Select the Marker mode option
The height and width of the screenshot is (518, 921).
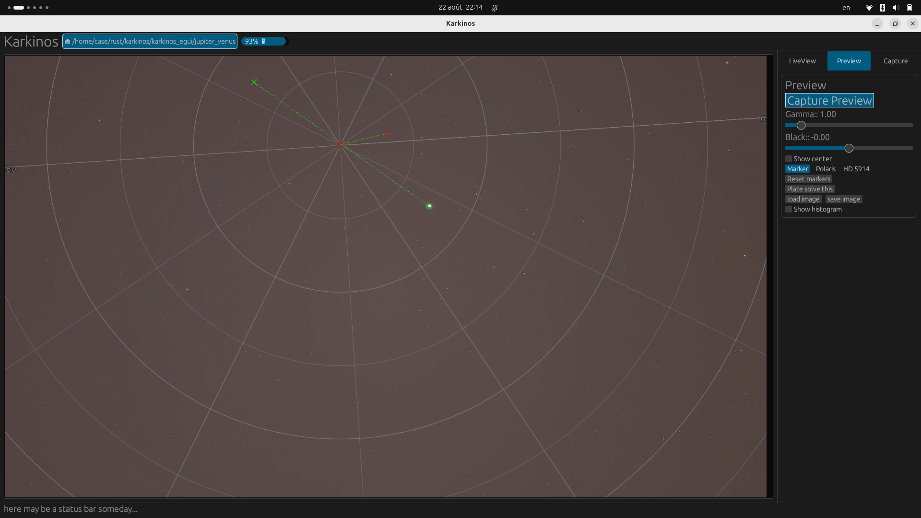pyautogui.click(x=797, y=169)
